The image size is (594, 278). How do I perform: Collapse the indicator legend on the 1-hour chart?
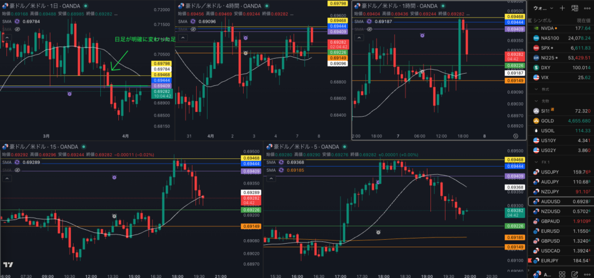pos(358,37)
